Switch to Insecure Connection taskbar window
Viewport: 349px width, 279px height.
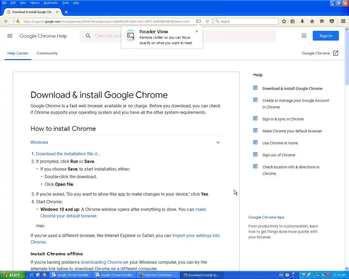point(158,275)
